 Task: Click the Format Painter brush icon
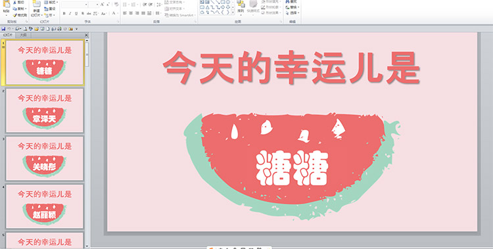tap(14, 15)
